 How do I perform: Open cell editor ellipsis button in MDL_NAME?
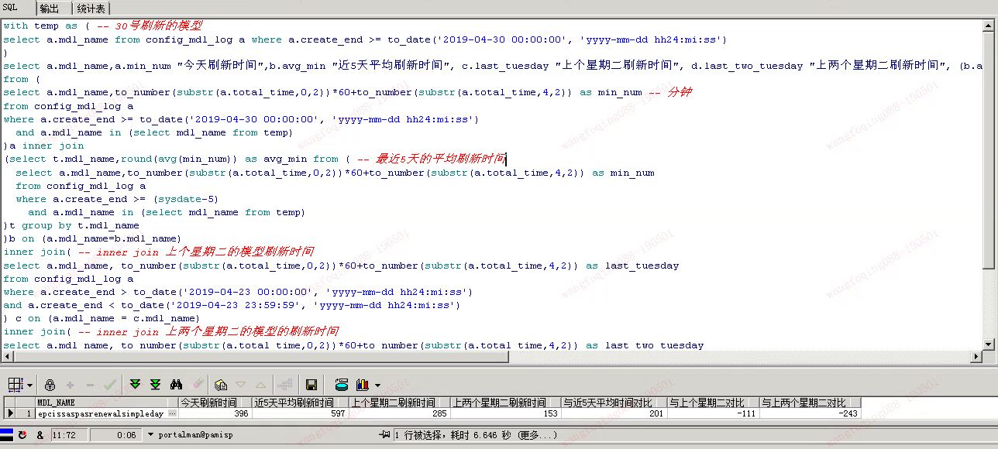173,413
